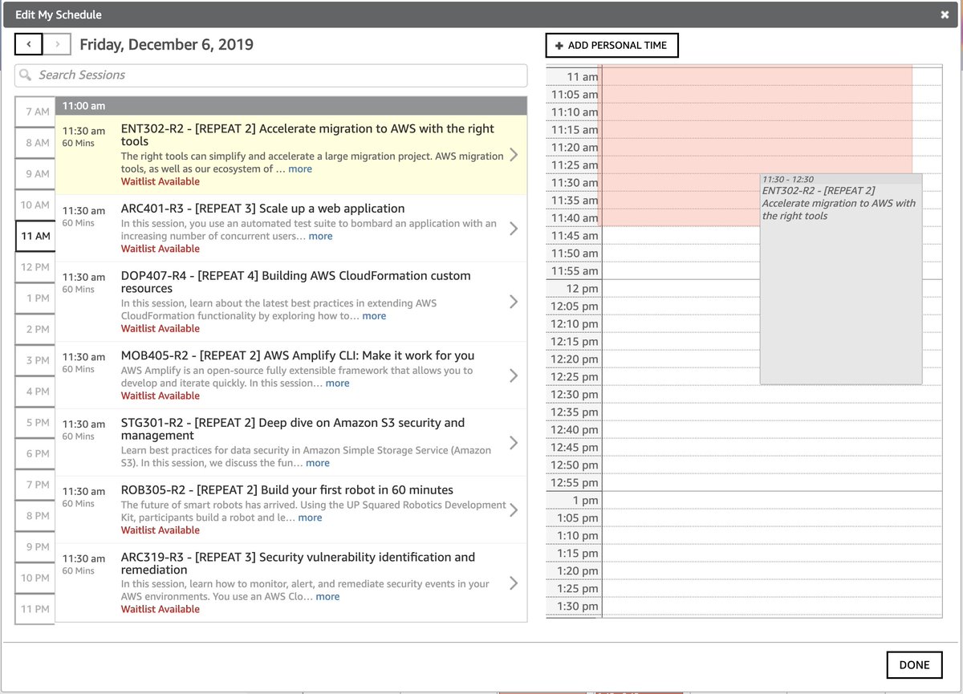Click Waitlist Available under ENT302-R2
The height and width of the screenshot is (694, 963).
[x=160, y=181]
